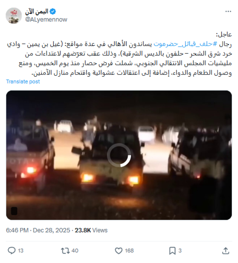
Task: Open the three-dot more options menu
Action: tap(228, 12)
